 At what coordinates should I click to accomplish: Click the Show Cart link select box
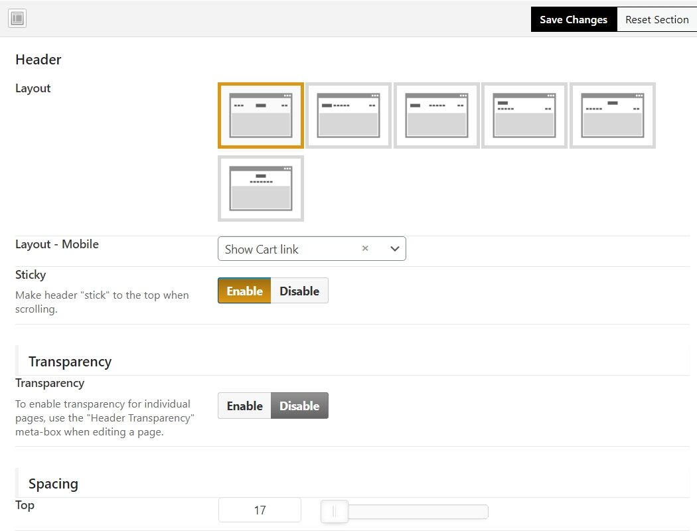tap(311, 249)
